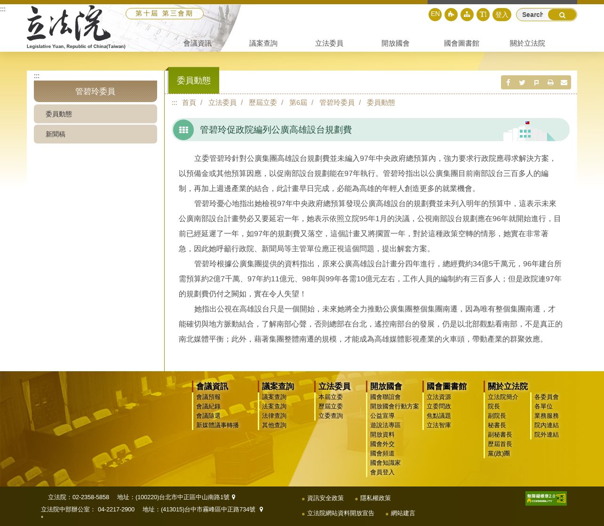Open 國會圖書館 main menu
This screenshot has height=526, width=604.
click(461, 43)
